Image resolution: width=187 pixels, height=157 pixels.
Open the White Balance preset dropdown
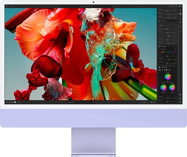click(167, 29)
